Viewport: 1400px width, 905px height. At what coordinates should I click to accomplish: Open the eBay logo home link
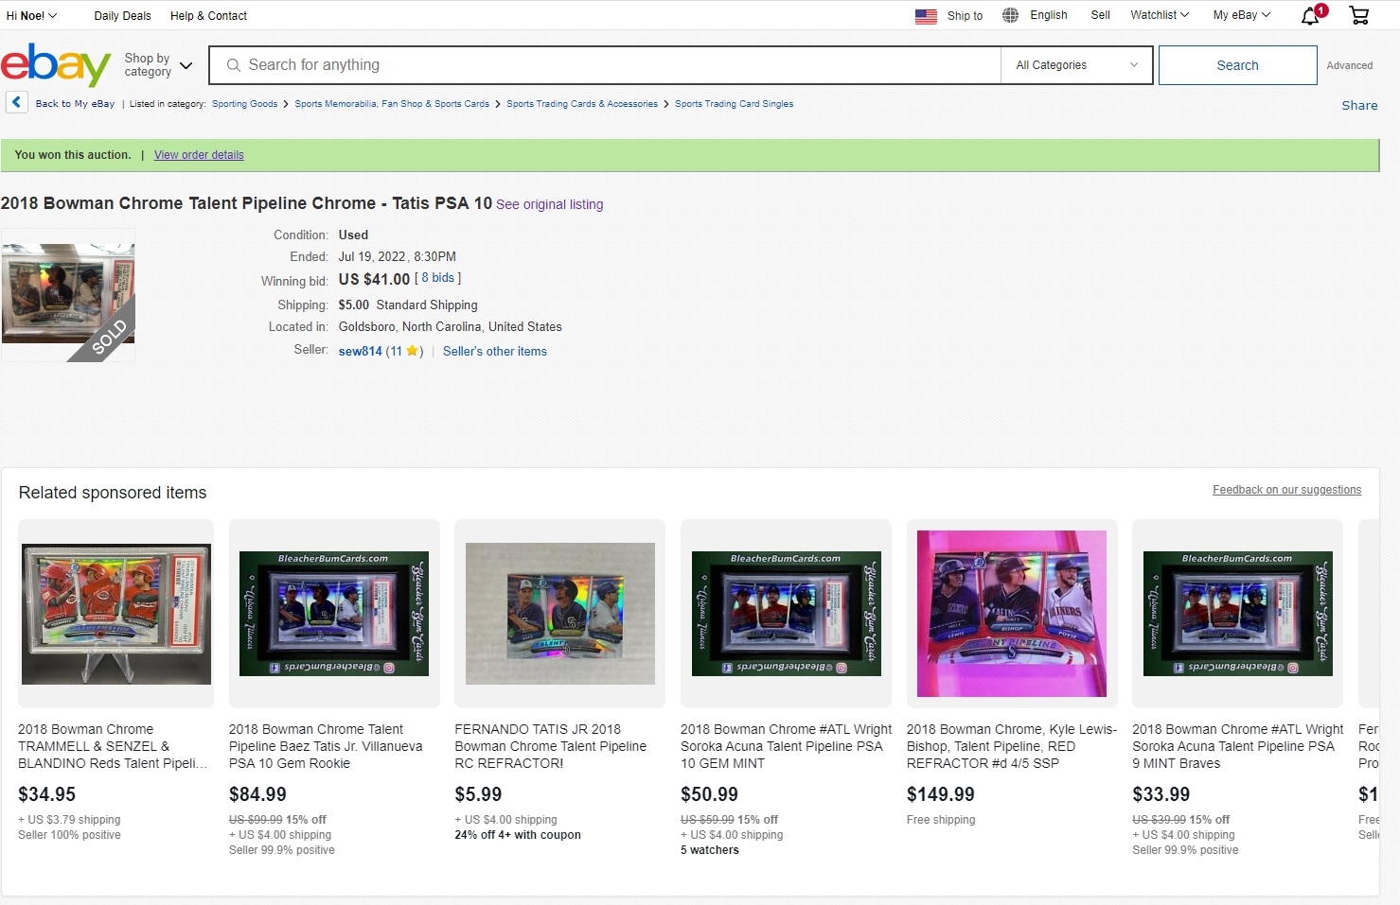(56, 64)
